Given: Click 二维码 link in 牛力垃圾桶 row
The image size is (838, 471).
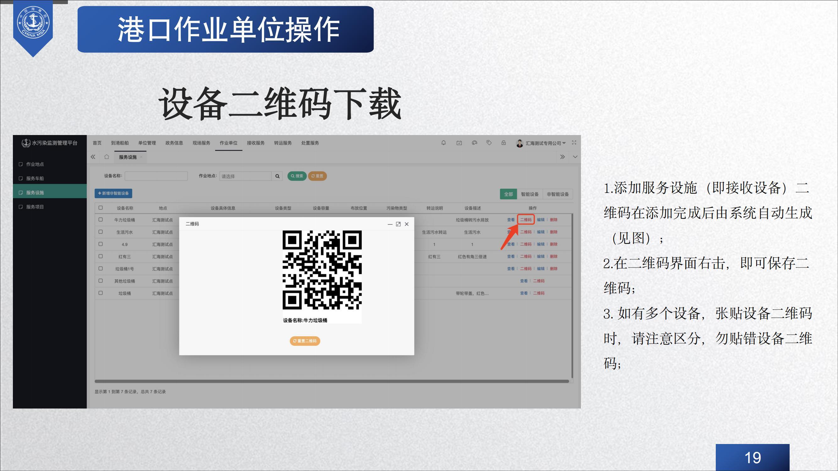Looking at the screenshot, I should 526,220.
